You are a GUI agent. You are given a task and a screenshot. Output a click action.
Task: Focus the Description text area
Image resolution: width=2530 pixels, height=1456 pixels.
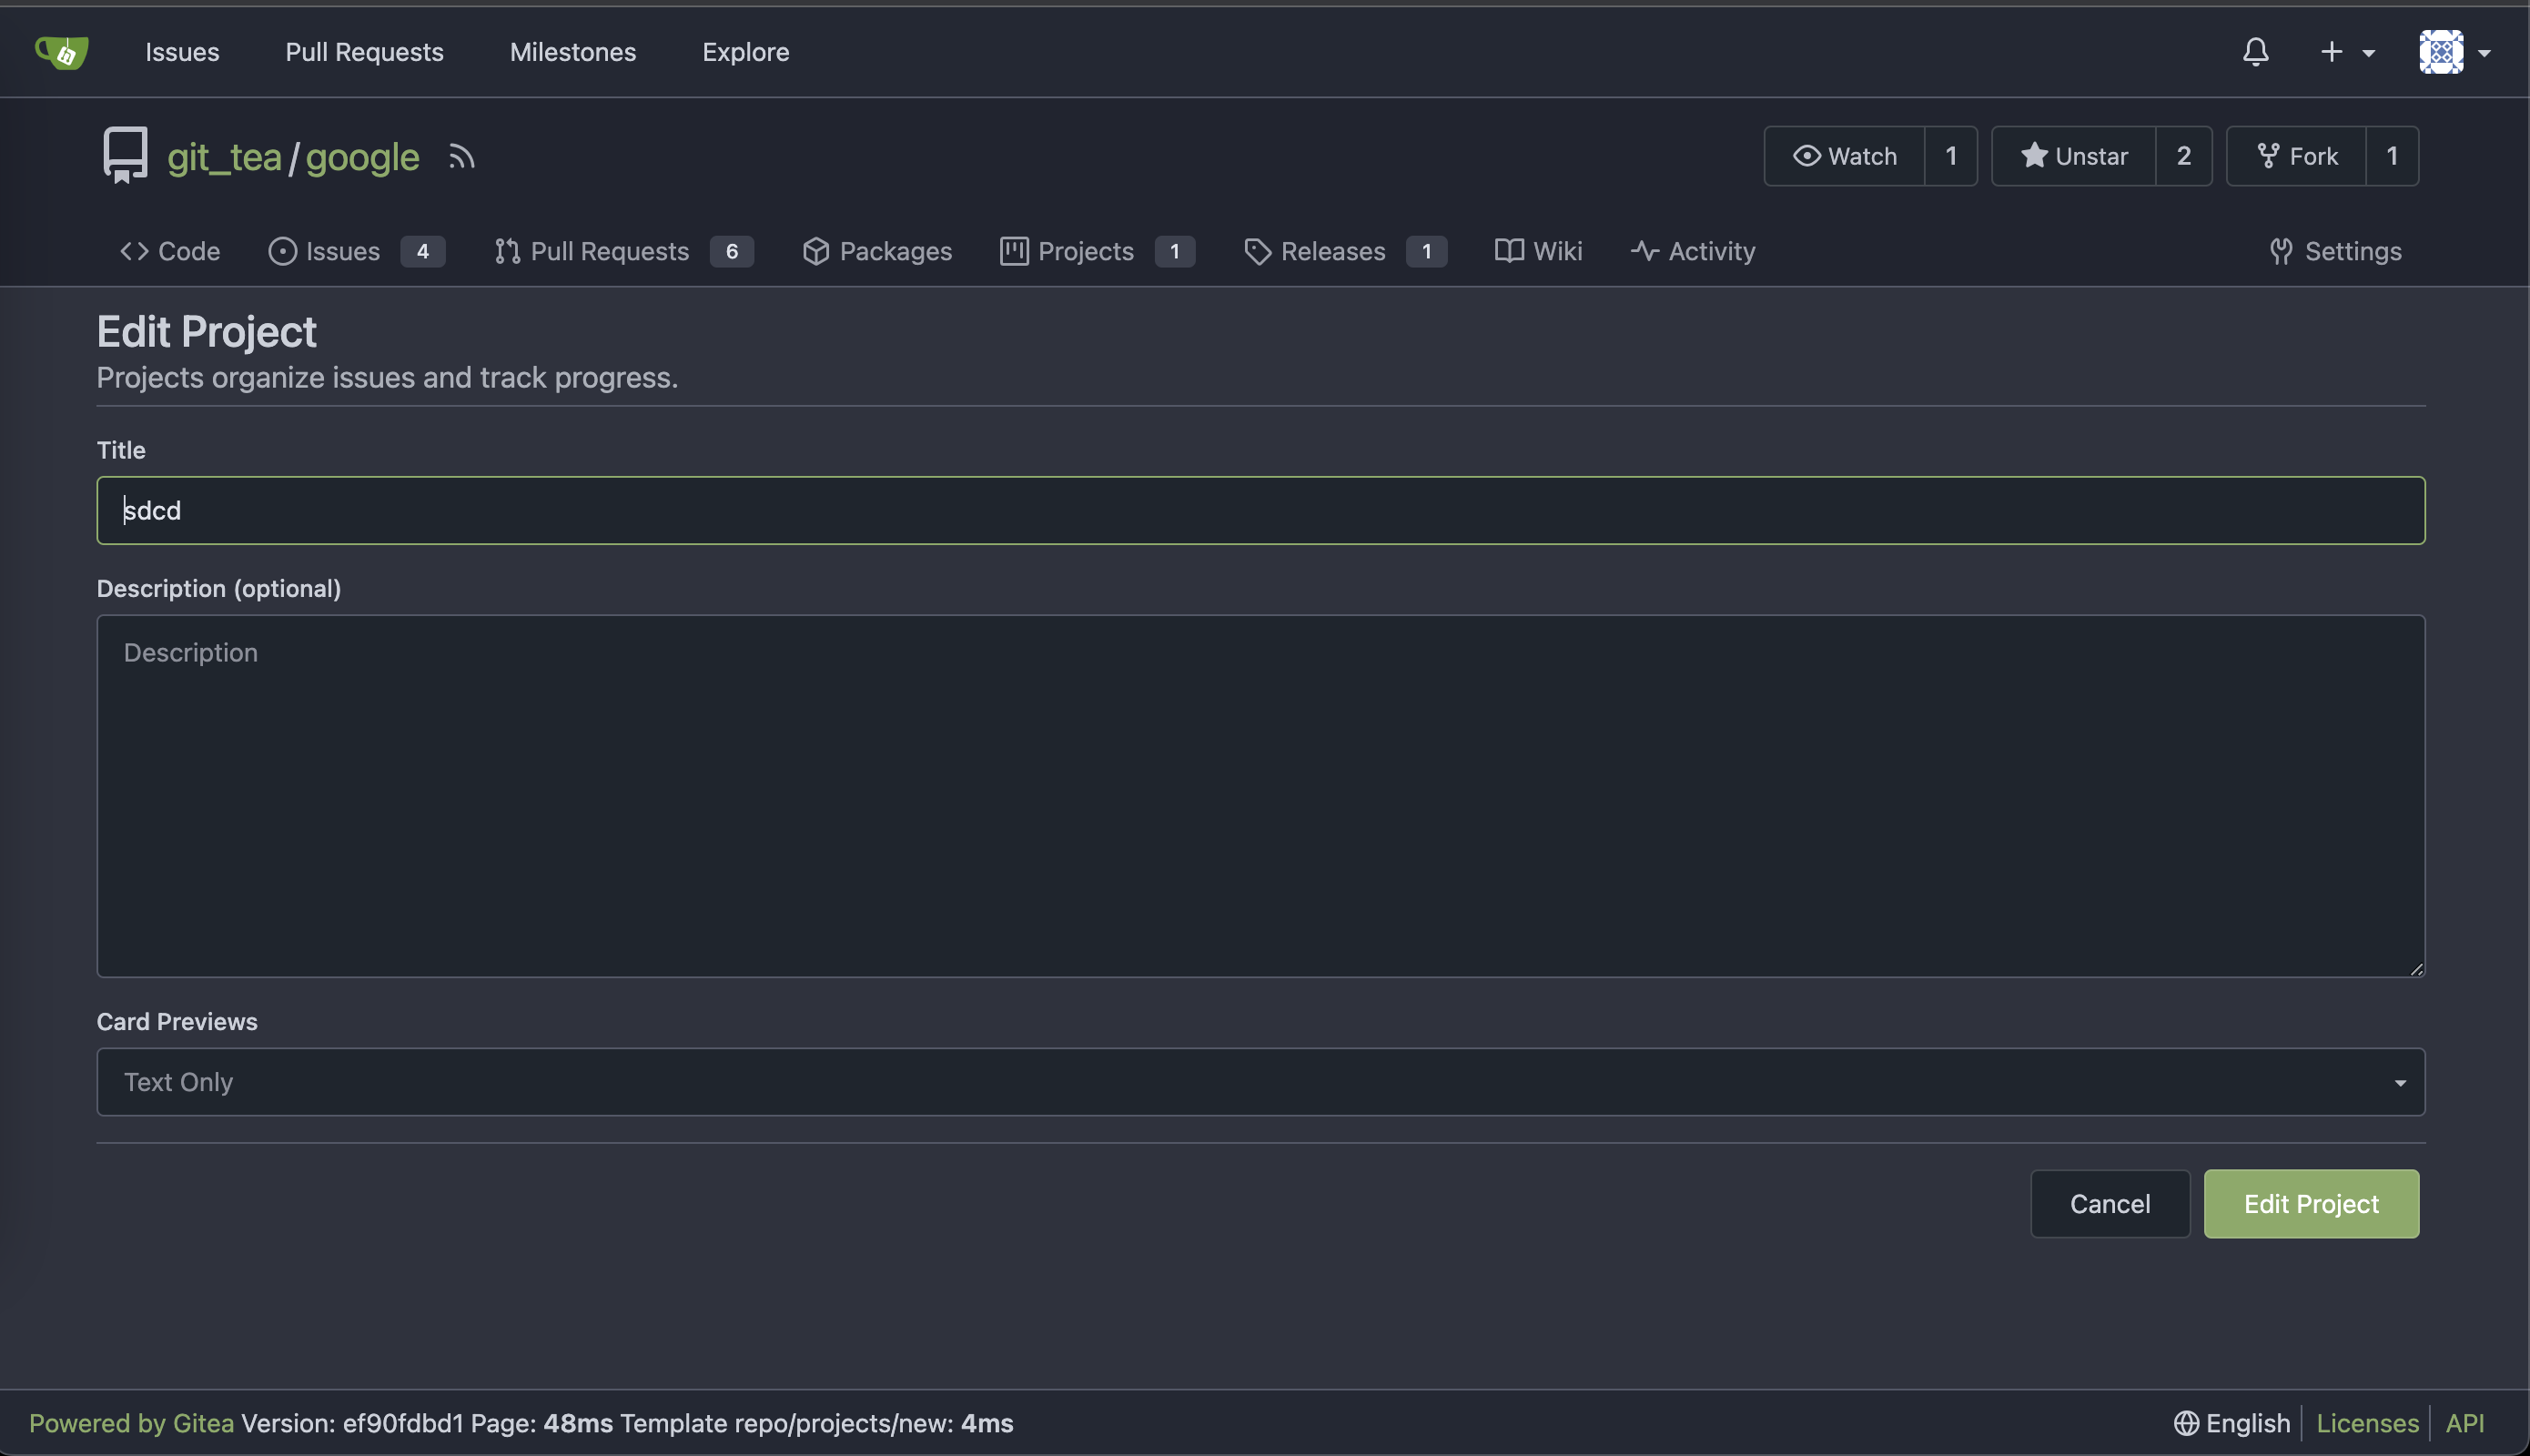point(1260,795)
